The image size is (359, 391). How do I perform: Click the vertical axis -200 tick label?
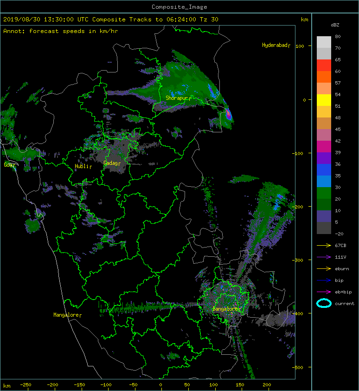(x=298, y=207)
